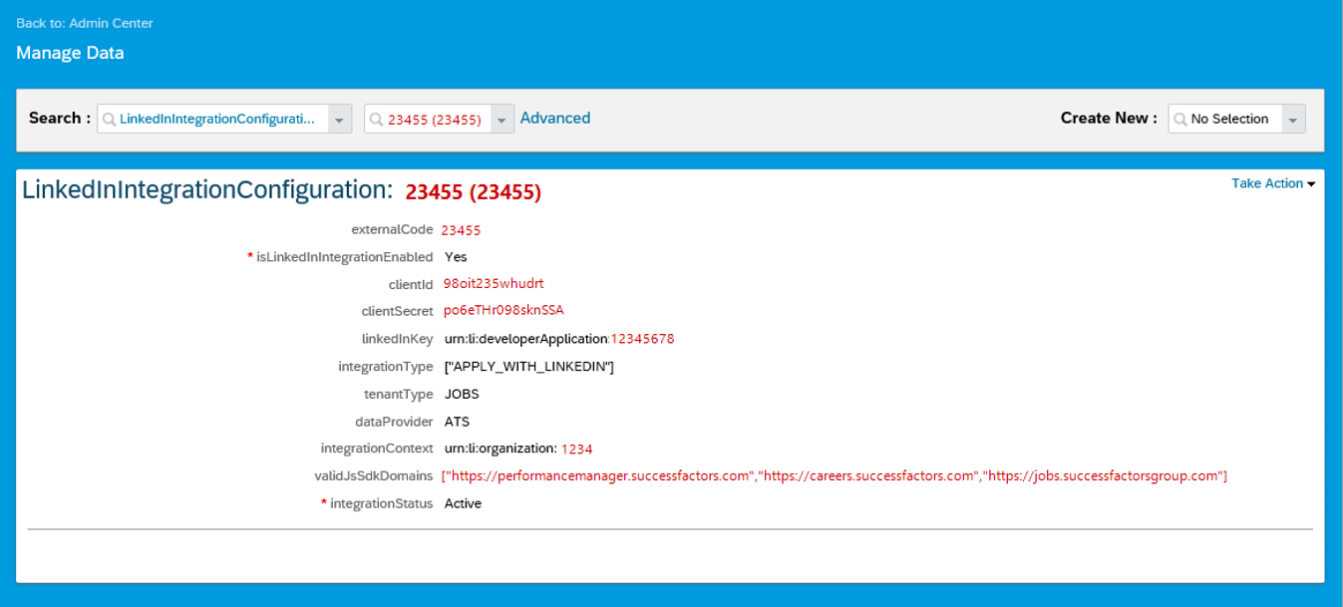The height and width of the screenshot is (607, 1343).
Task: Click the magnifier icon in Create New box
Action: [x=1180, y=120]
